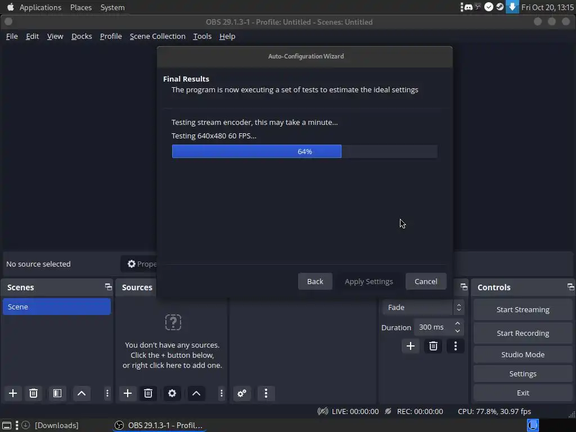Click Start Streaming
This screenshot has height=432, width=576.
click(523, 310)
